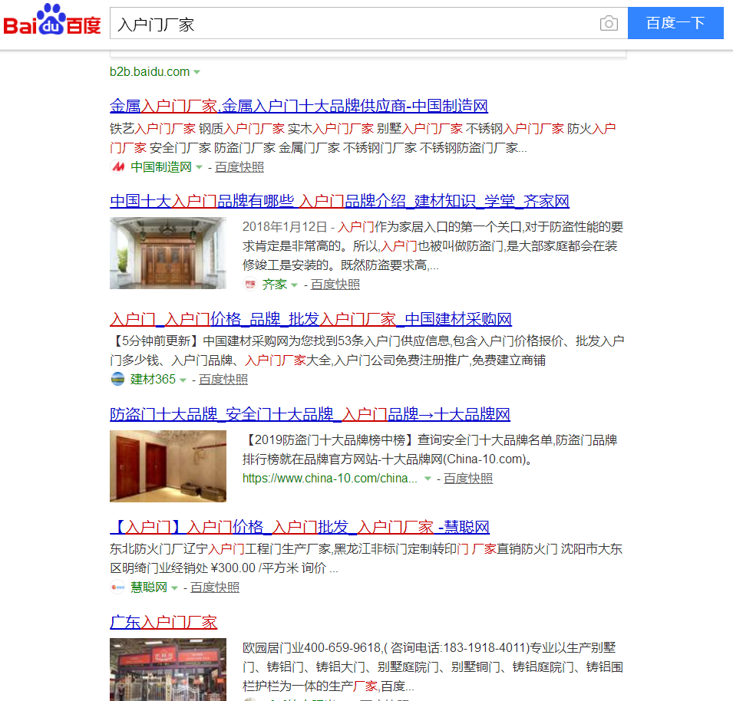Open 【入户门】入户门价格 慧聪网 result title
This screenshot has height=701, width=733.
tap(299, 527)
